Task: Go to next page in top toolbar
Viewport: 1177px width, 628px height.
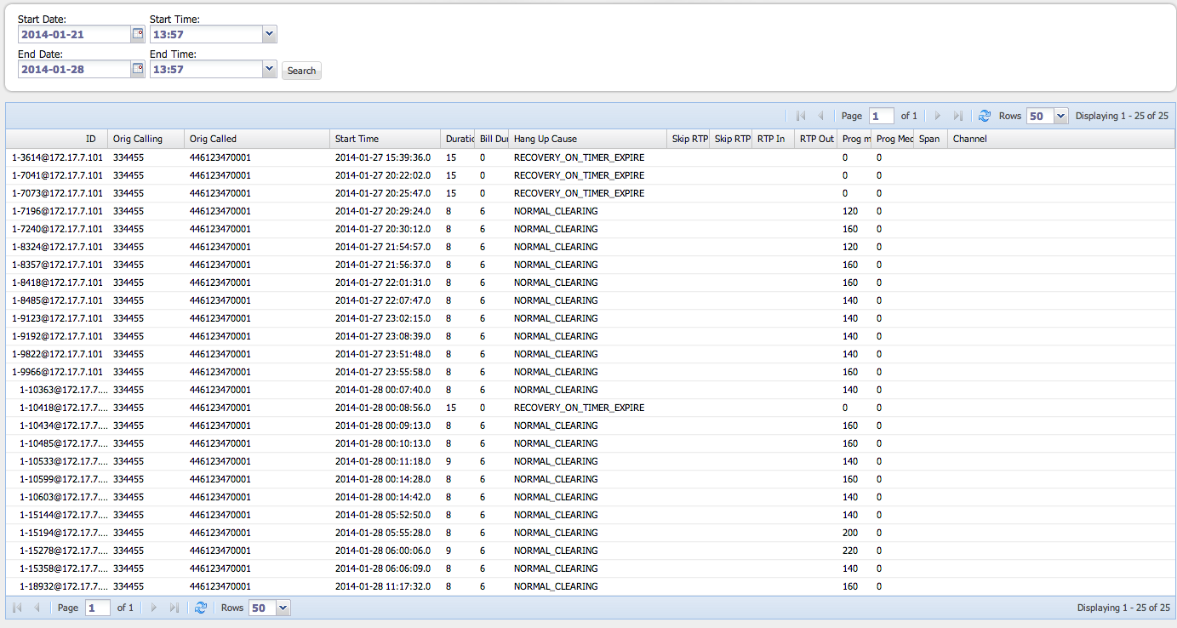Action: (x=938, y=116)
